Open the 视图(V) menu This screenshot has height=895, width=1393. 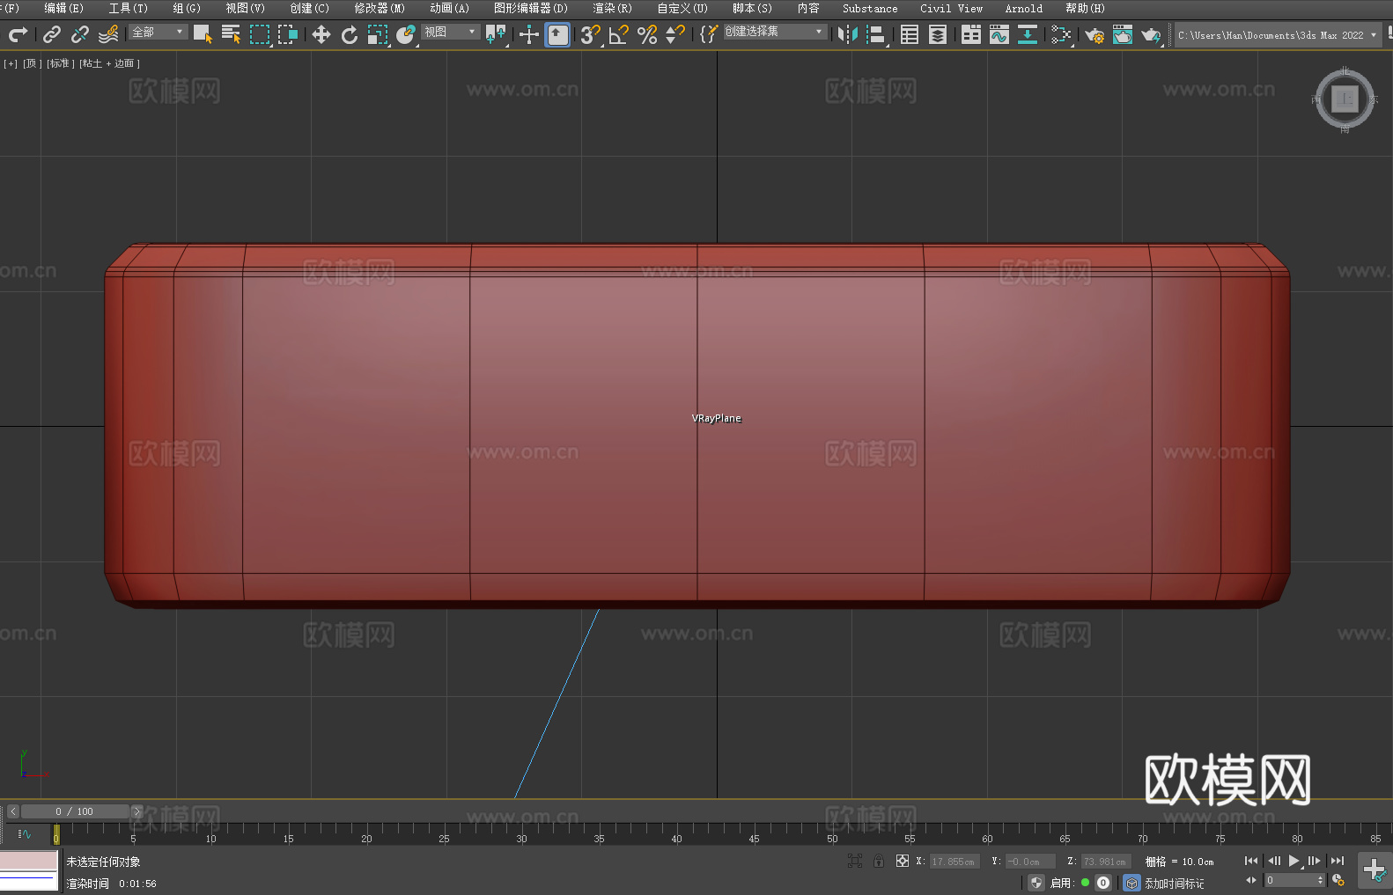pos(245,8)
